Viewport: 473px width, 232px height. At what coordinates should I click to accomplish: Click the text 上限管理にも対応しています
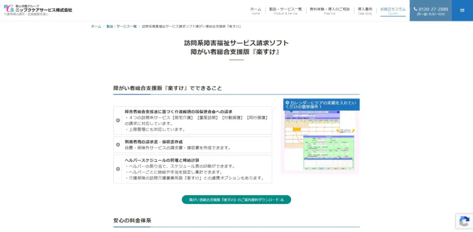tap(155, 130)
